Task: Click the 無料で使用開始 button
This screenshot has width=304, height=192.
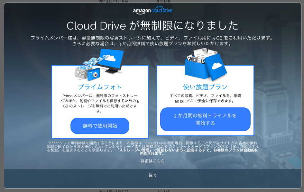Action: pyautogui.click(x=100, y=126)
